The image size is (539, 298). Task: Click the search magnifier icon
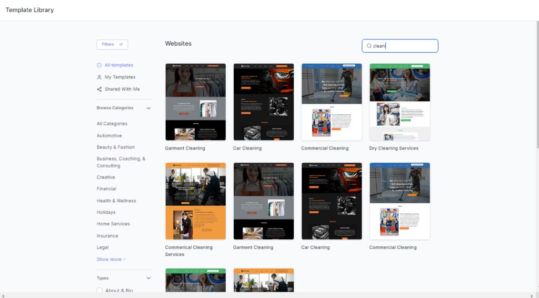369,46
